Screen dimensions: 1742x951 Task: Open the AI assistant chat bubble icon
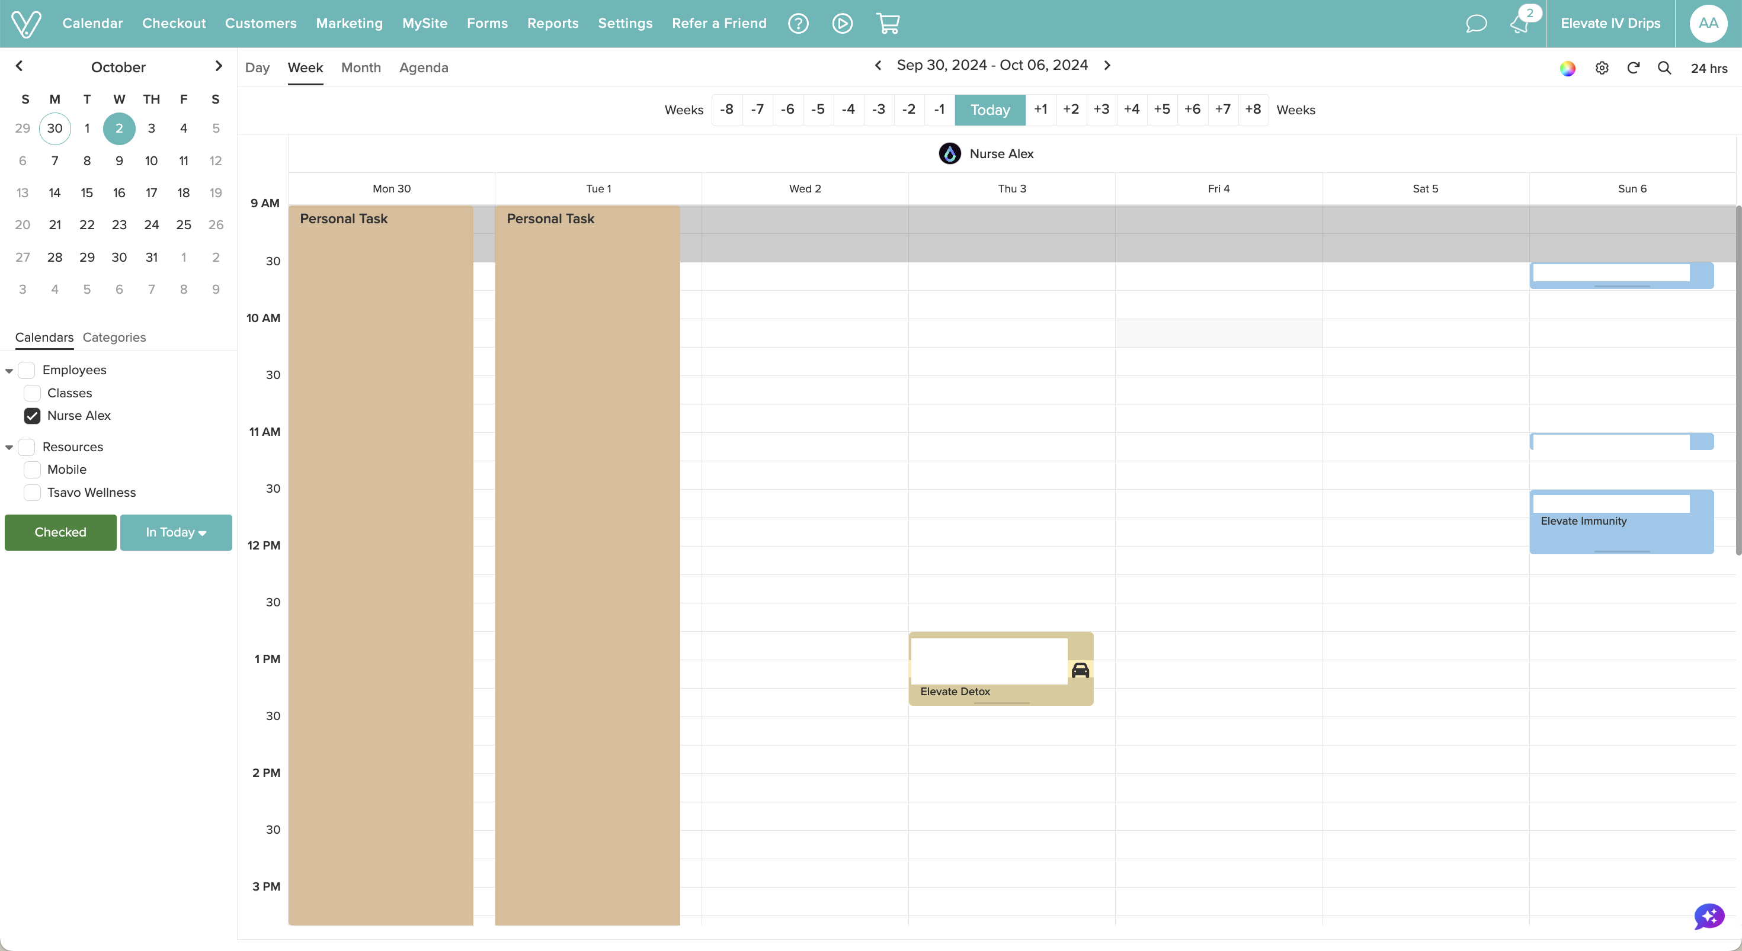(1709, 917)
